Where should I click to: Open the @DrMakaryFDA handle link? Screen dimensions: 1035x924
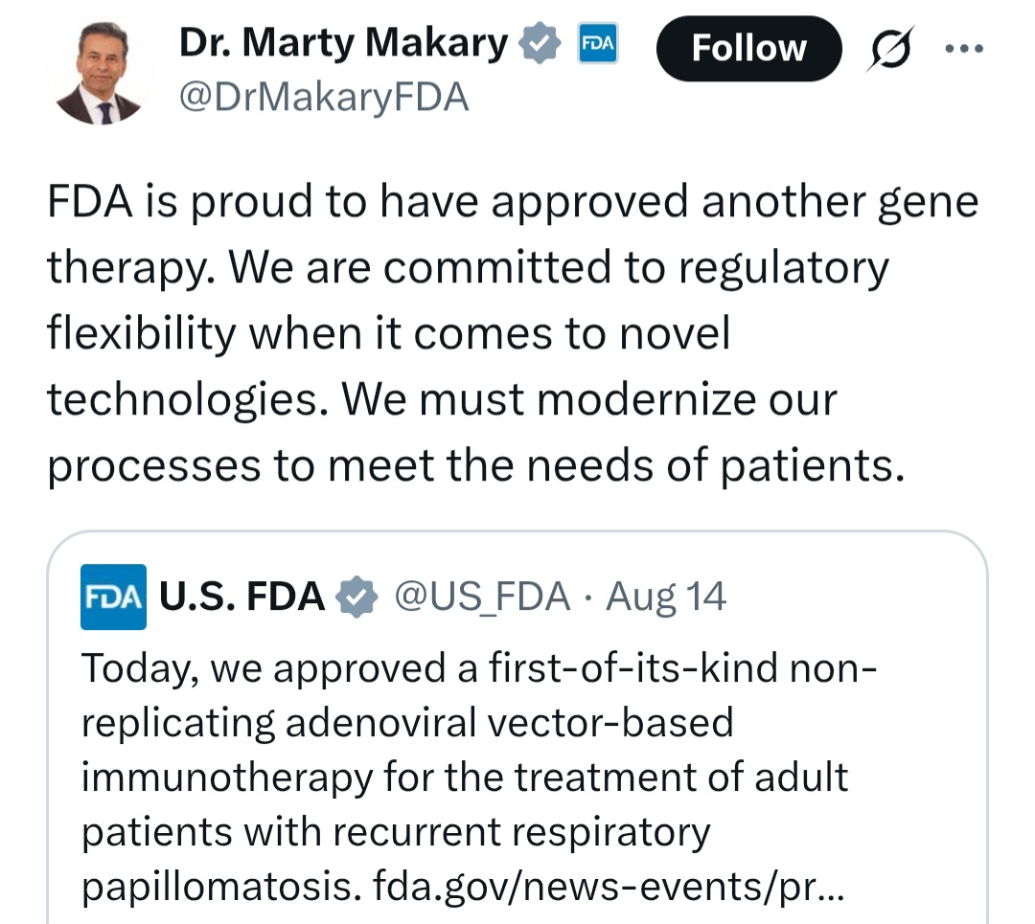tap(324, 97)
